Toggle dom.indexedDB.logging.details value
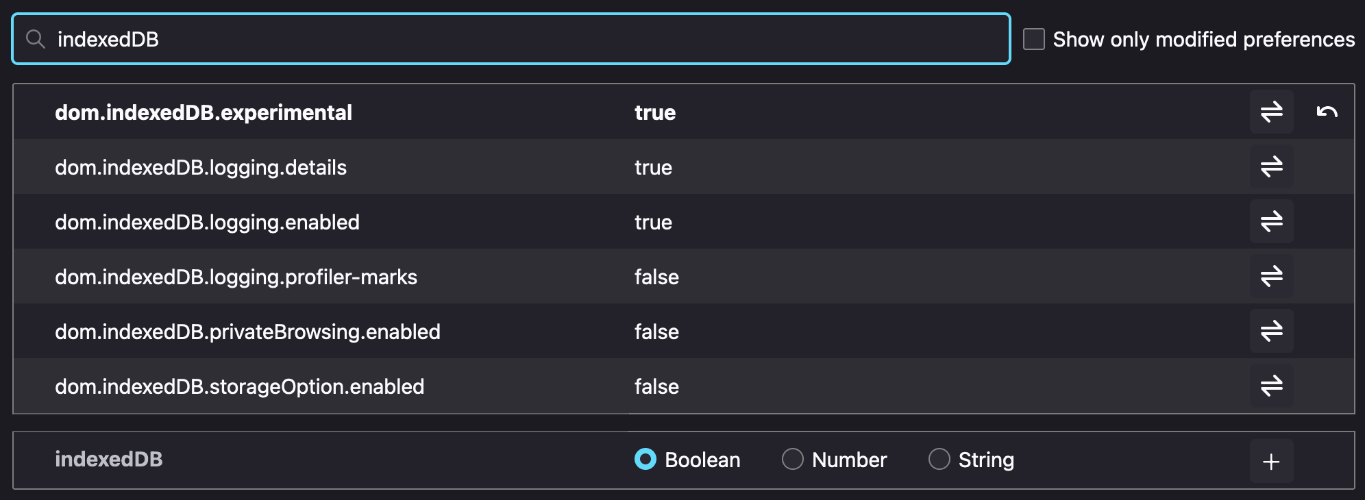Screen dimensions: 1365x500 click(1271, 166)
